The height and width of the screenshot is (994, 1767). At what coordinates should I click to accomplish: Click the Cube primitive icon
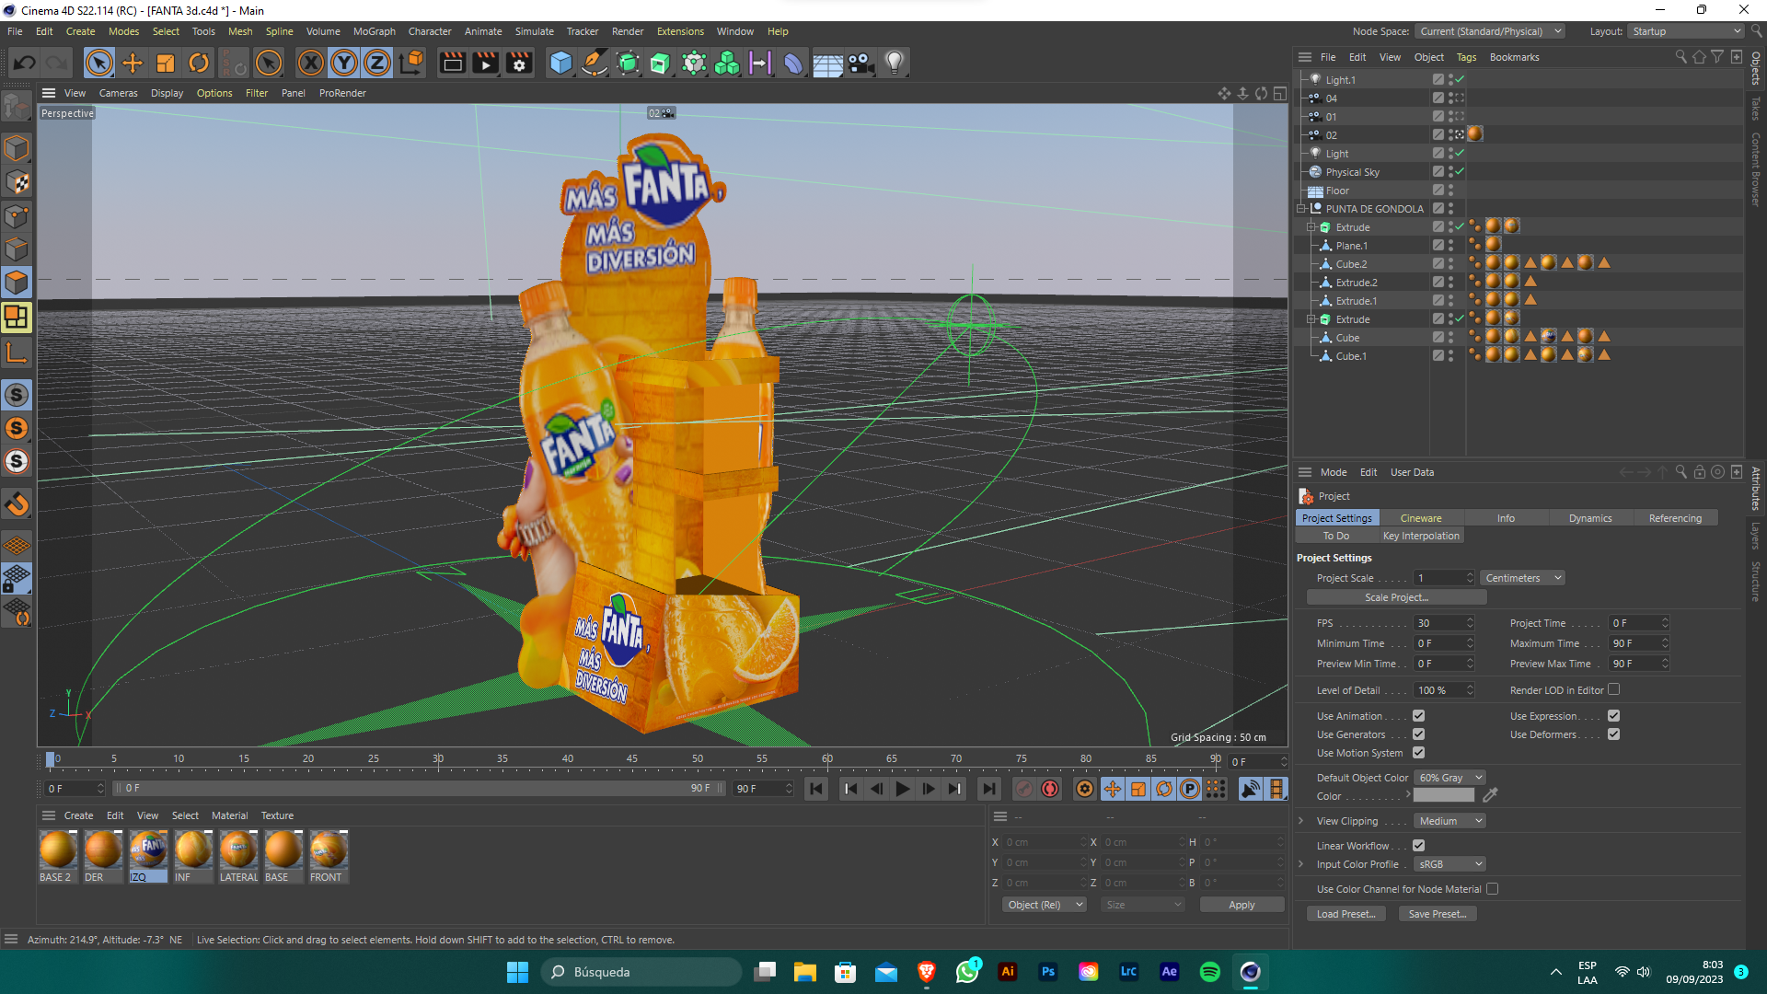[x=560, y=64]
